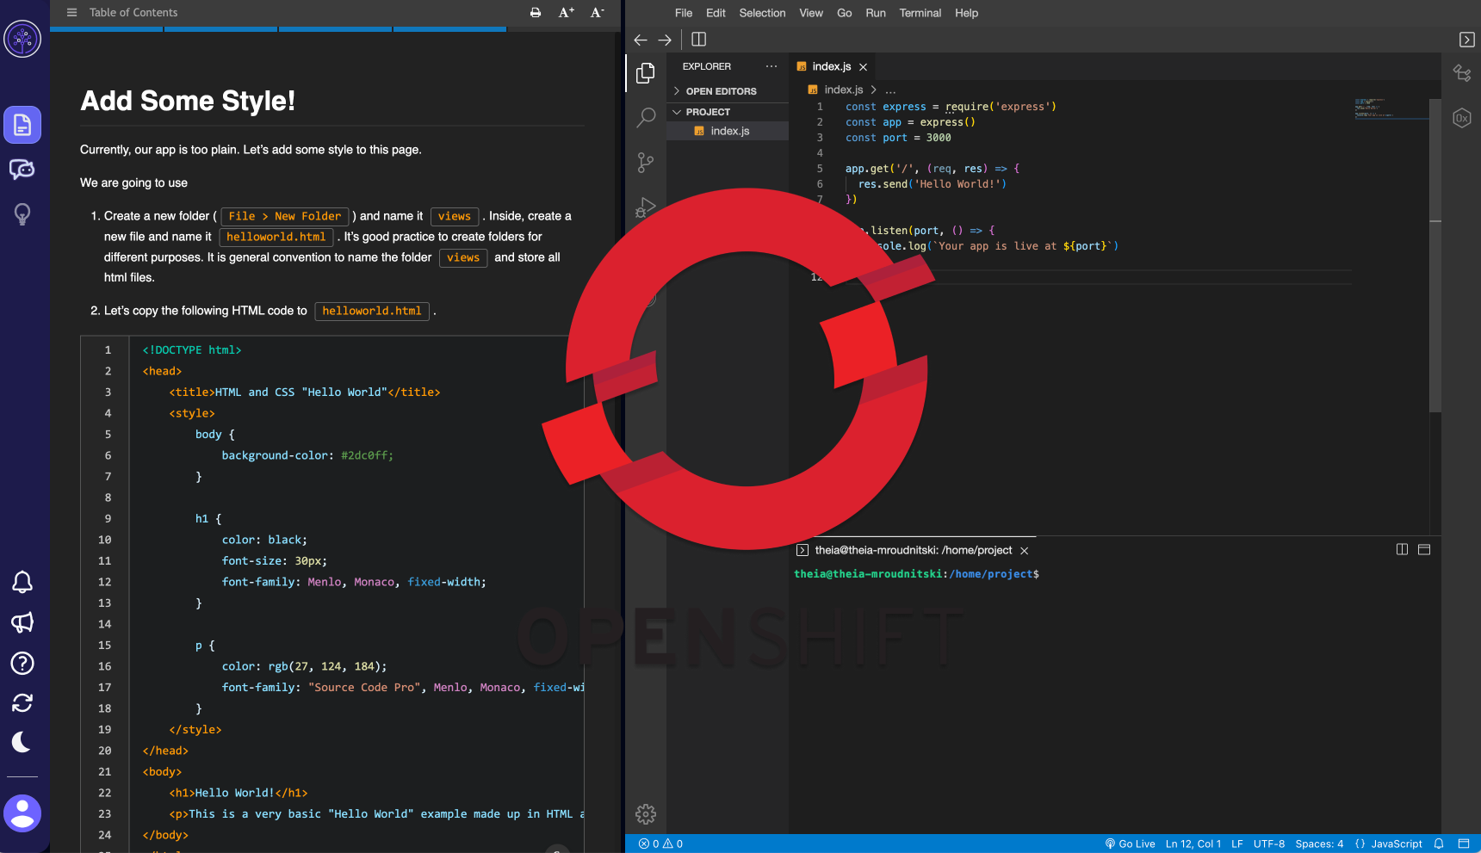Open the tree icon in right sidebar
This screenshot has height=853, width=1481.
pyautogui.click(x=1462, y=73)
